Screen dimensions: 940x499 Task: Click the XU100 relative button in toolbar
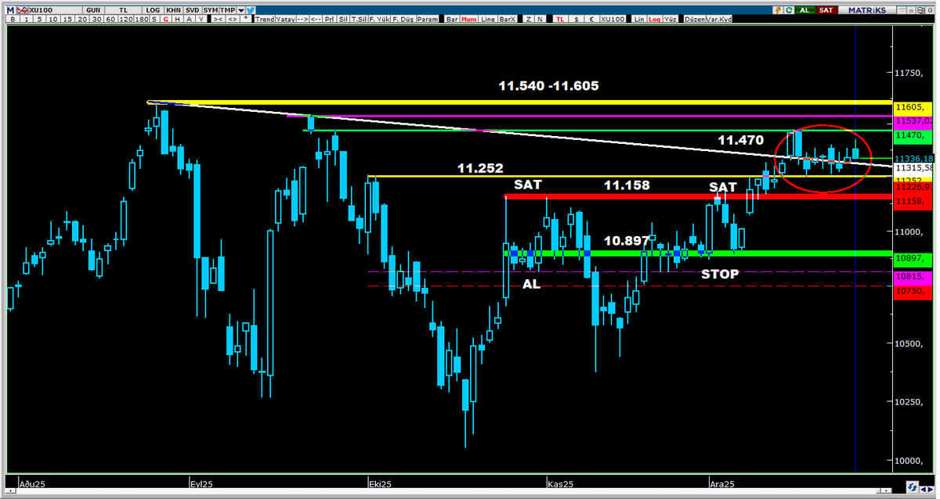(613, 19)
